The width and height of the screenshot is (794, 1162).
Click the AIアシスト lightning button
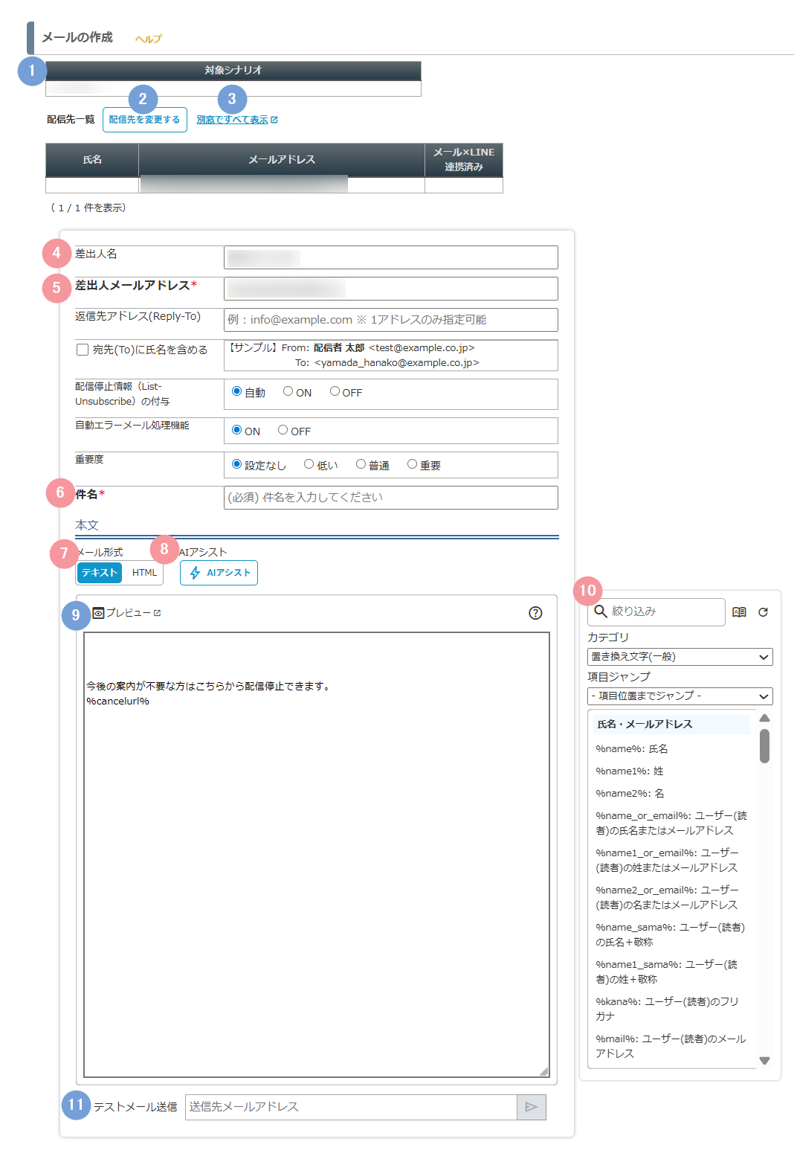coord(219,573)
